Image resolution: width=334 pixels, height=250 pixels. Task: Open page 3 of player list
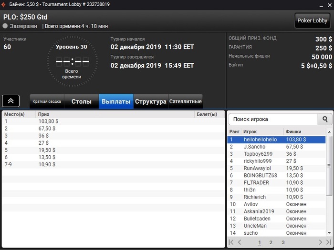(283, 242)
